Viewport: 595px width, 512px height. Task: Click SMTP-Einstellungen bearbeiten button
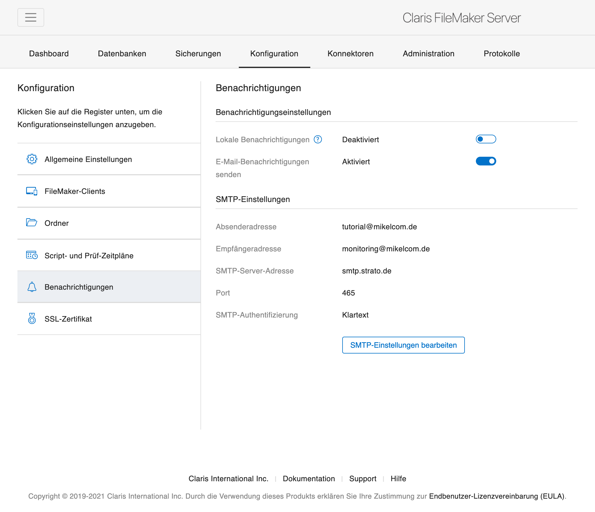403,345
